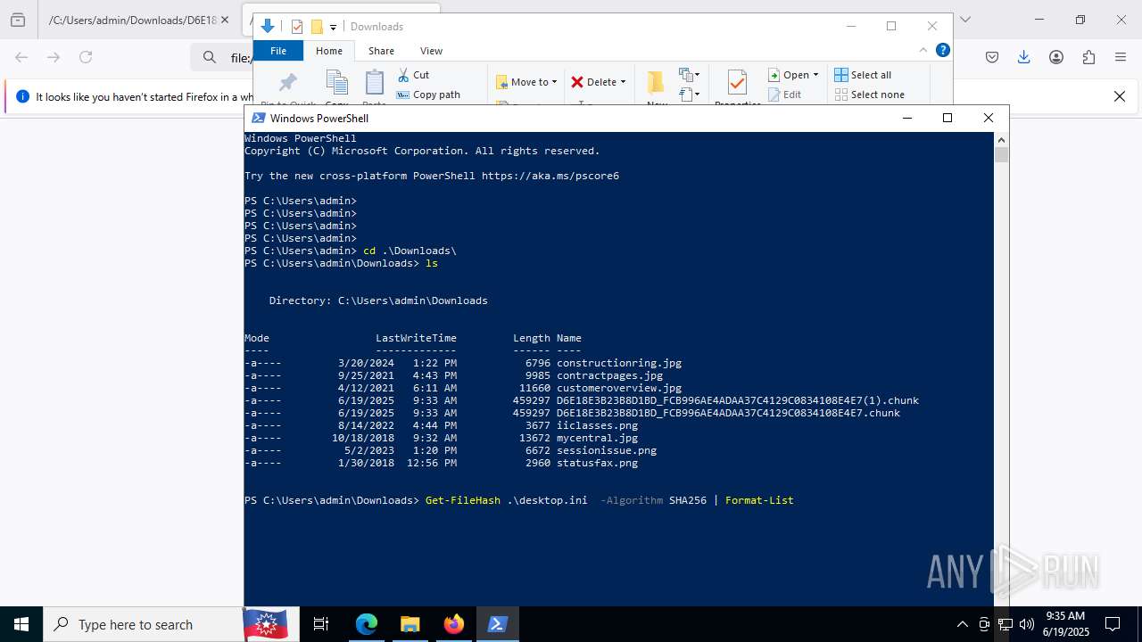Screen dimensions: 1142x642
Task: Click Select none in Explorer ribbon
Action: (x=869, y=95)
